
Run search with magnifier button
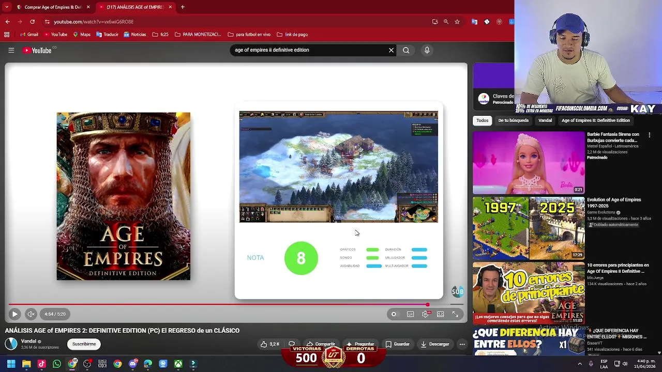tap(406, 50)
